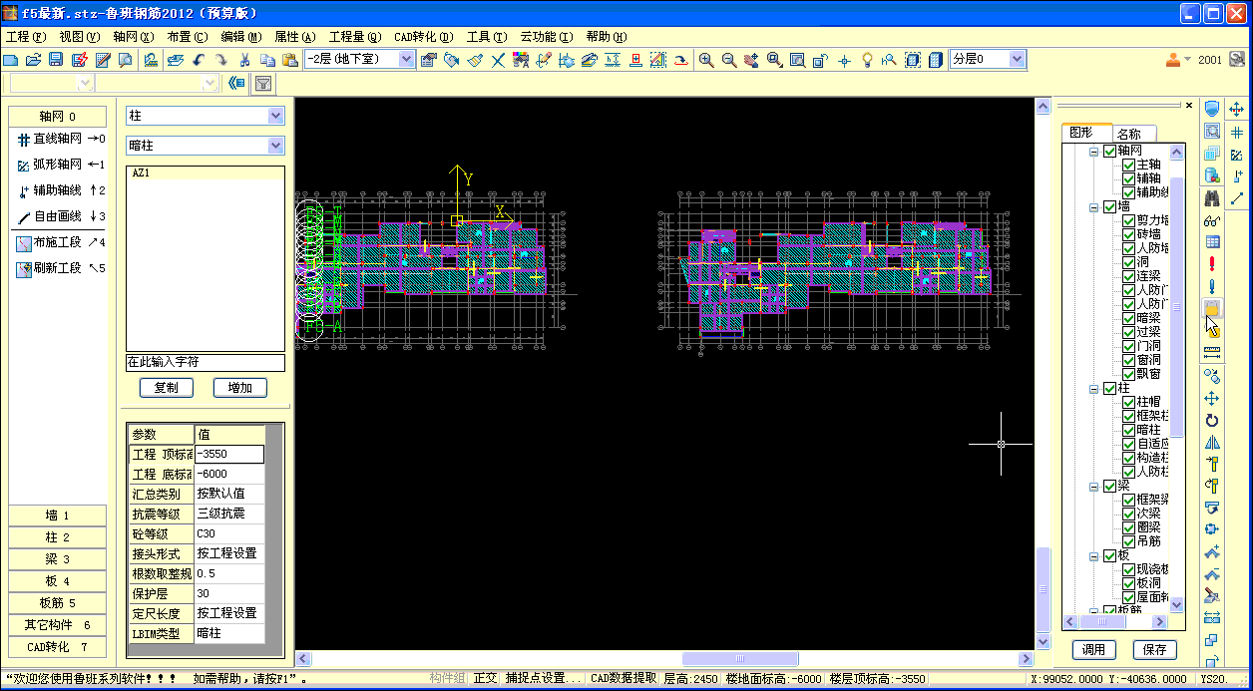Click the horizontal scrollbar thumb below canvas
This screenshot has height=691, width=1253.
(x=739, y=659)
